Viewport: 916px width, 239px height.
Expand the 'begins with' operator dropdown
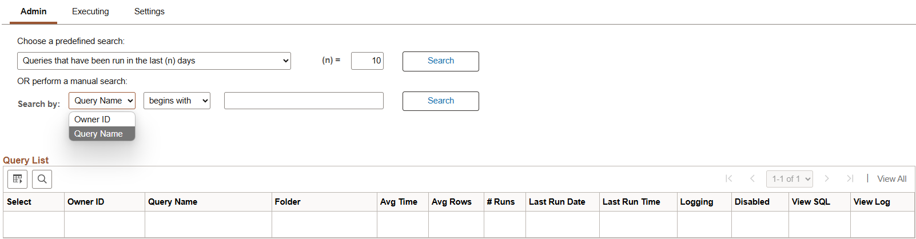[177, 101]
